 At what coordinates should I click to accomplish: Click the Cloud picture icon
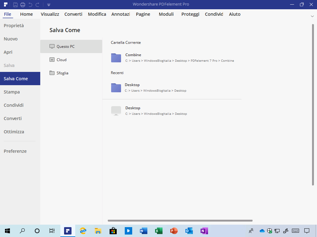coord(52,60)
